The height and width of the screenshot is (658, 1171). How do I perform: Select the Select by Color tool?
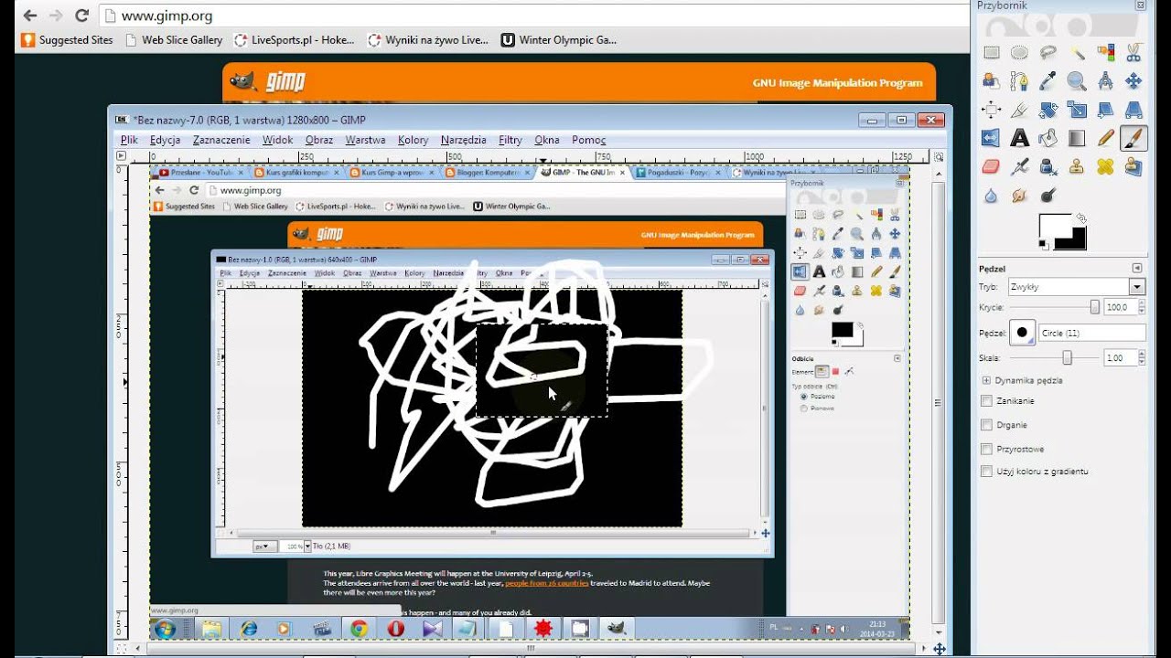[1105, 53]
